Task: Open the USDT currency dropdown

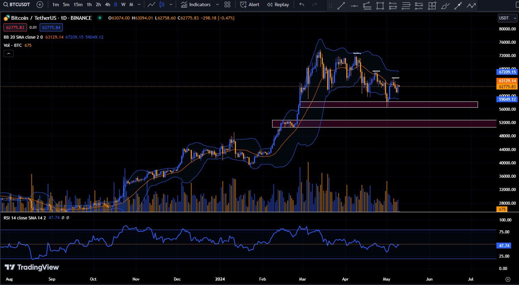Action: (507, 18)
